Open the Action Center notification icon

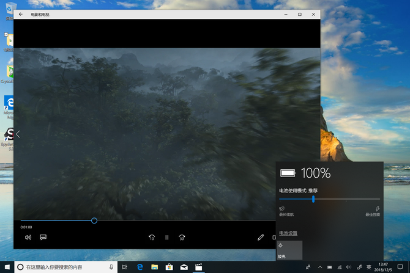pos(400,267)
